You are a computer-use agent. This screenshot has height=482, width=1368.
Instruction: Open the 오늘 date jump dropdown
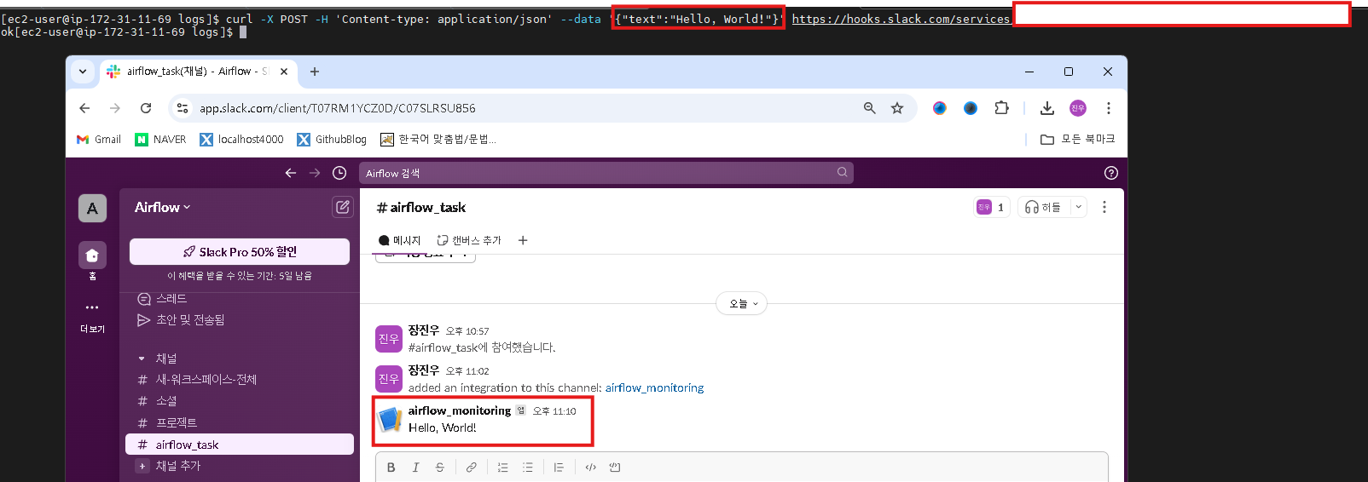[x=742, y=304]
